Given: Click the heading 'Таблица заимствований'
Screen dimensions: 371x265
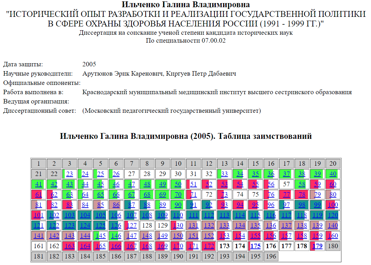Looking at the screenshot, I should point(265,136).
